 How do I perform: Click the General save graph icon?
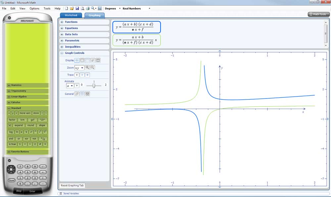pyautogui.click(x=87, y=94)
